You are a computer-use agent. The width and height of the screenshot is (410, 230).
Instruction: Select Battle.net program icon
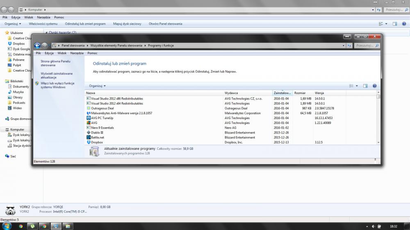click(89, 138)
